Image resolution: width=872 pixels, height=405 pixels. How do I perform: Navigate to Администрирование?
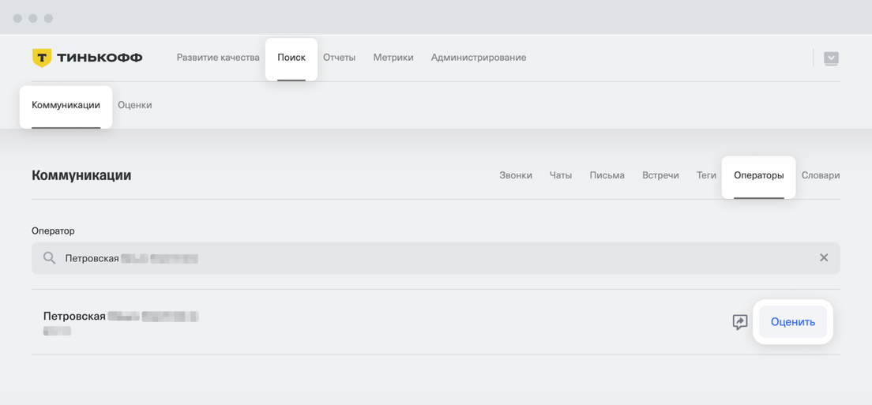479,58
